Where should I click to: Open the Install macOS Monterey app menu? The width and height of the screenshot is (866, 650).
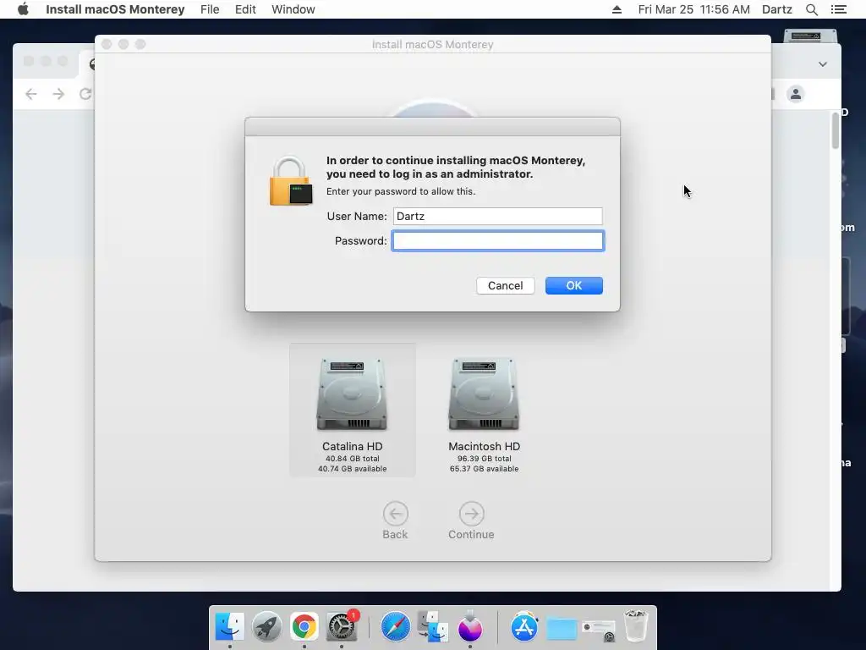(115, 9)
